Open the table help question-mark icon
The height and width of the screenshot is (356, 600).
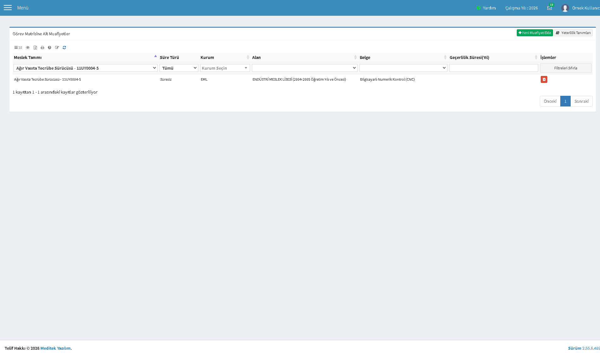(x=50, y=48)
